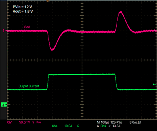Screen dimensions: 157x131
Task: Click the rising edge trigger slope icon
Action: coord(109,126)
